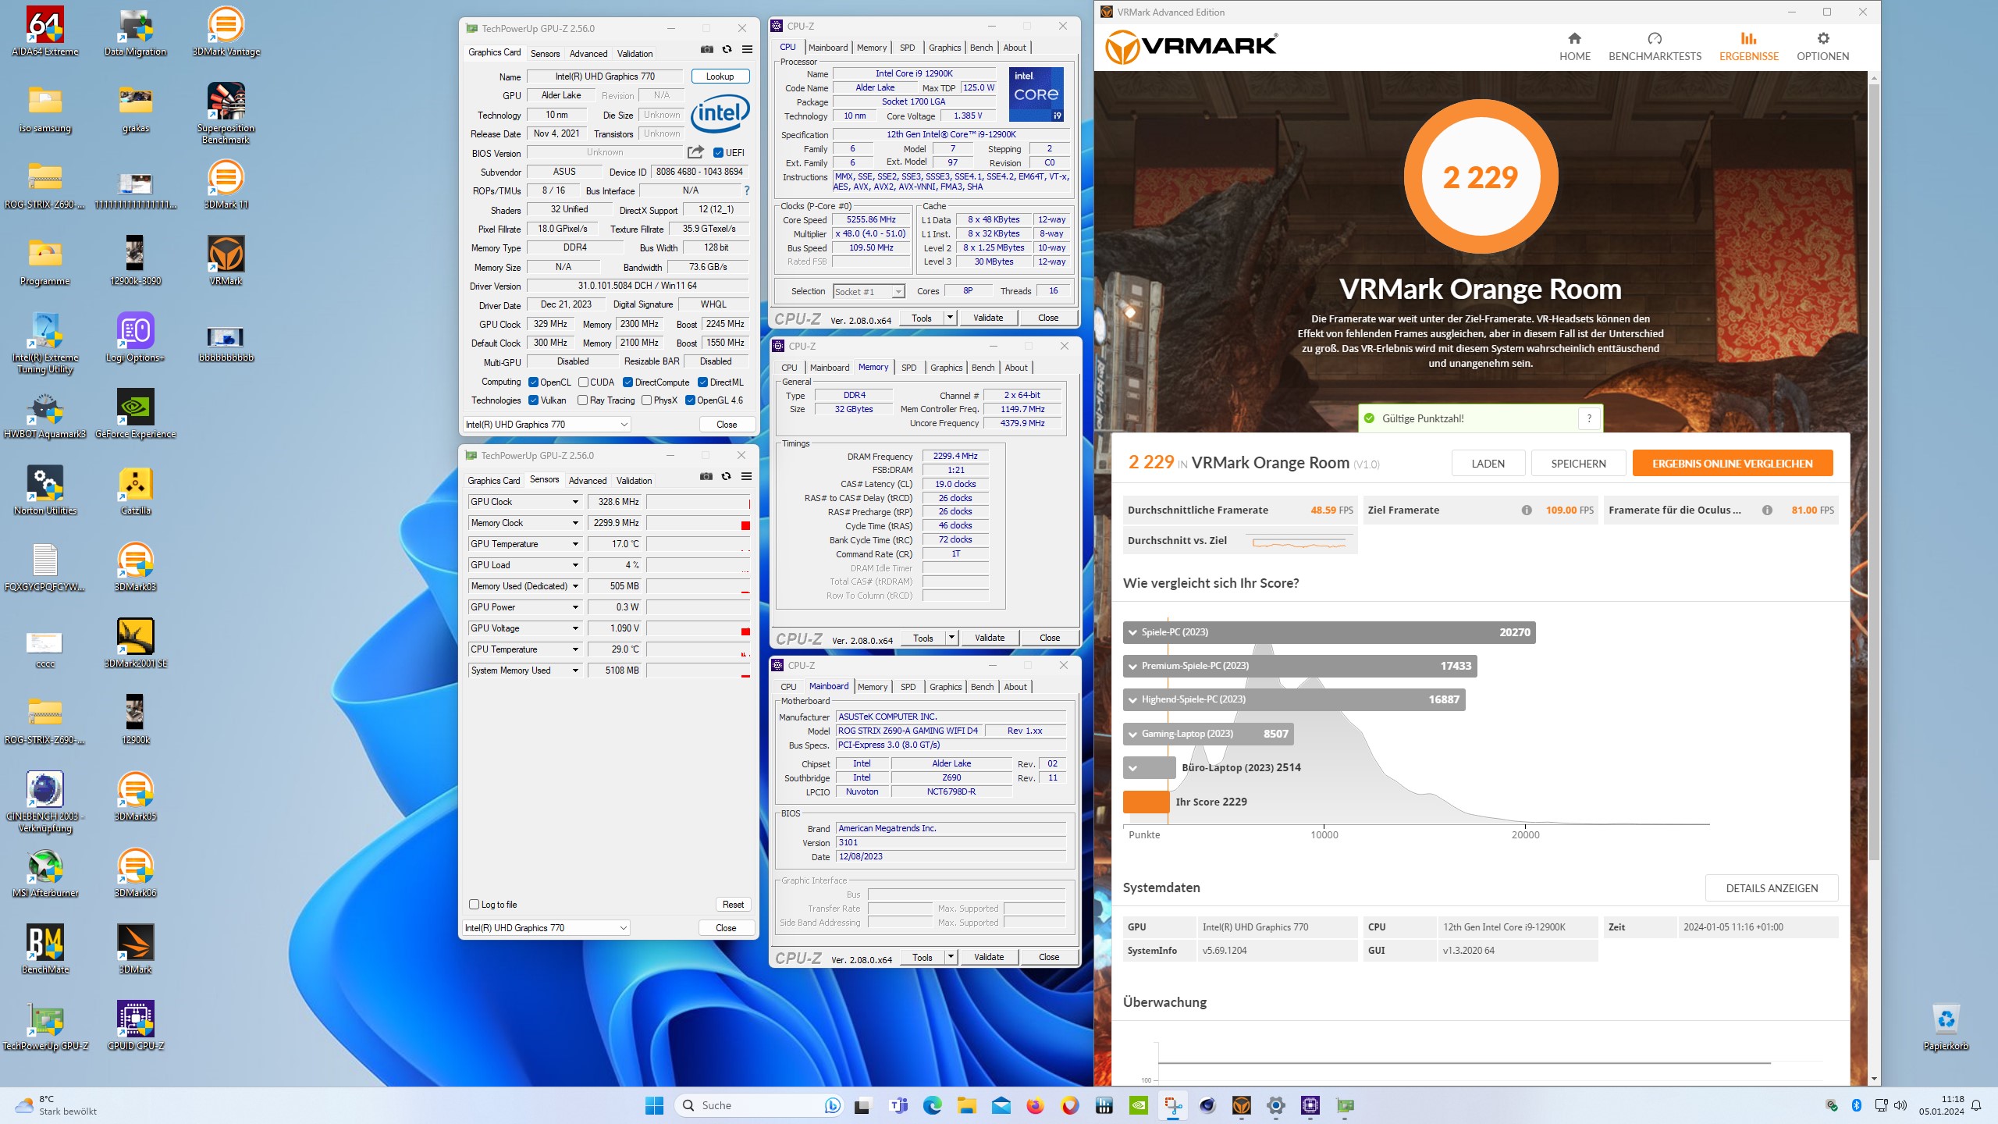This screenshot has height=1124, width=1998.
Task: Click SPEICHERN button in VRMark
Action: (1578, 464)
